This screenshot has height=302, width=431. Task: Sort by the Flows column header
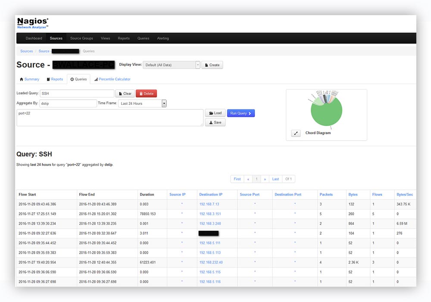377,195
